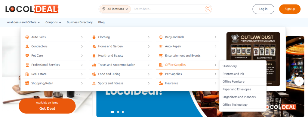Click the Clothing category icon

(x=94, y=37)
